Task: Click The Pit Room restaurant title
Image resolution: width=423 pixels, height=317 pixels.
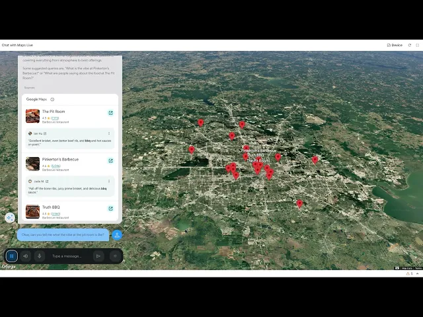Action: (x=54, y=112)
